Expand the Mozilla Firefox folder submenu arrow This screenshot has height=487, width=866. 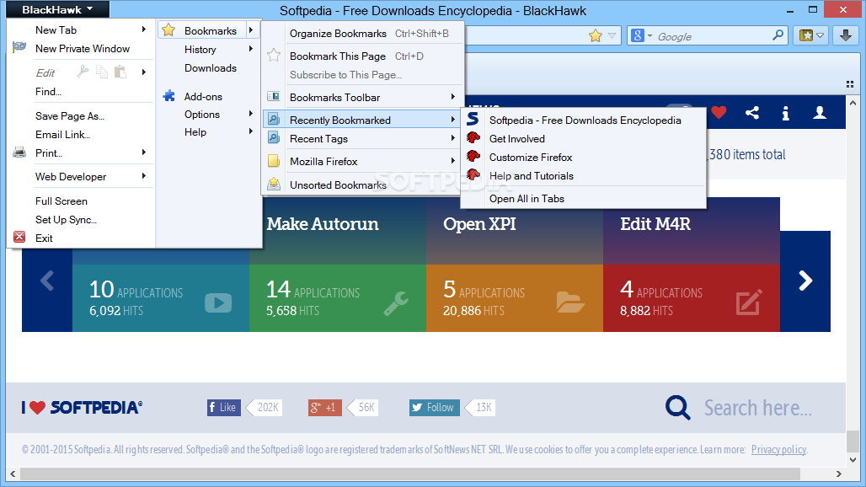453,161
